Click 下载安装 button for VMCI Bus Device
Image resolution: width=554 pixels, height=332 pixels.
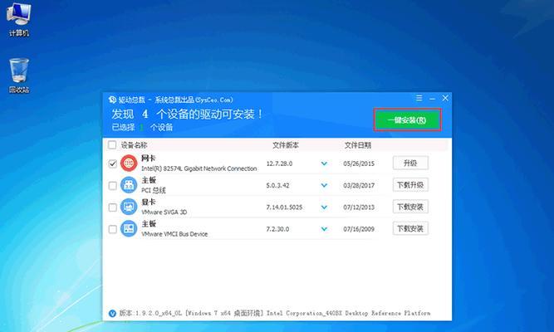coord(410,228)
